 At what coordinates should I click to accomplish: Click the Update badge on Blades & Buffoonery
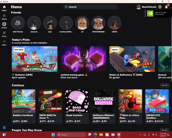[115, 50]
